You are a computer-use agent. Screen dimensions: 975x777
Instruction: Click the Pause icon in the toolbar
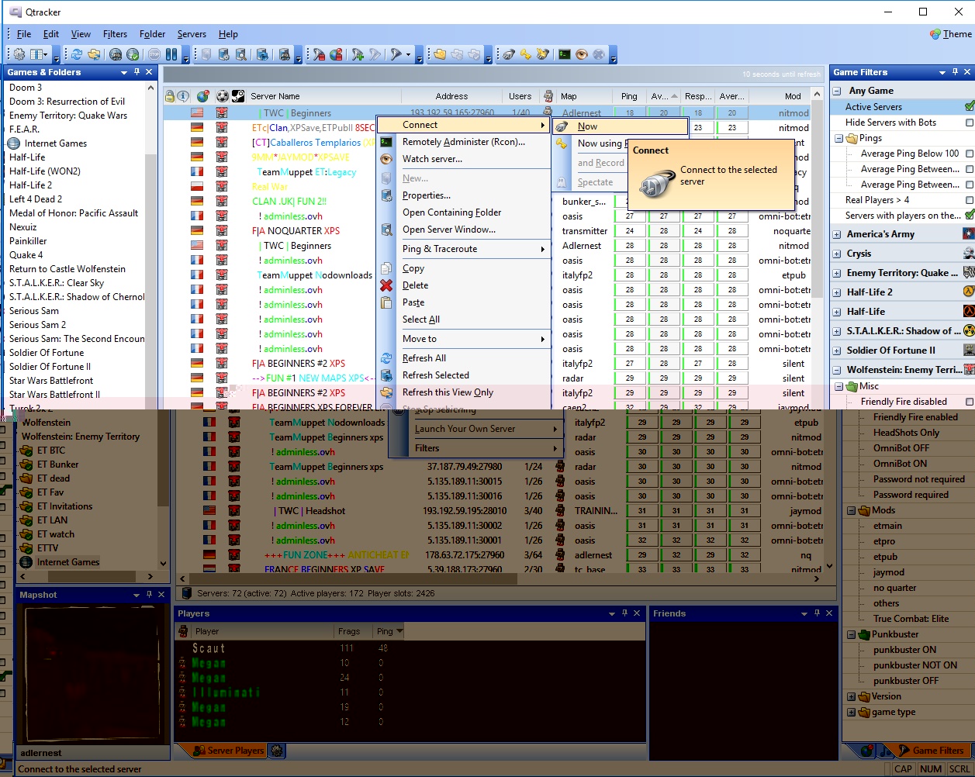[171, 54]
